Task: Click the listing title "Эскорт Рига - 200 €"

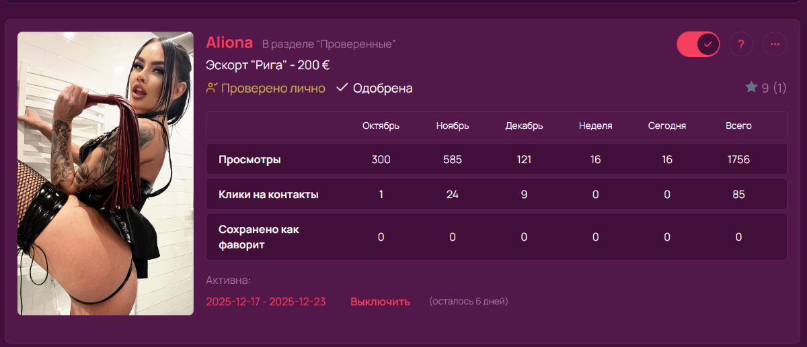Action: 268,66
